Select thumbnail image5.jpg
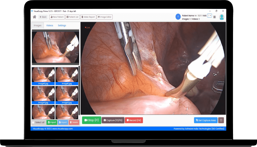Viewport: 257px width, 147px height. (67, 76)
